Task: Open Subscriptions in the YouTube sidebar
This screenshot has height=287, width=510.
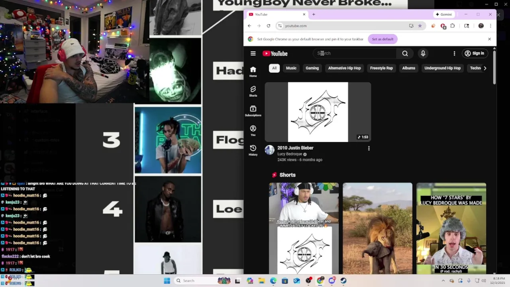Action: pos(253,111)
